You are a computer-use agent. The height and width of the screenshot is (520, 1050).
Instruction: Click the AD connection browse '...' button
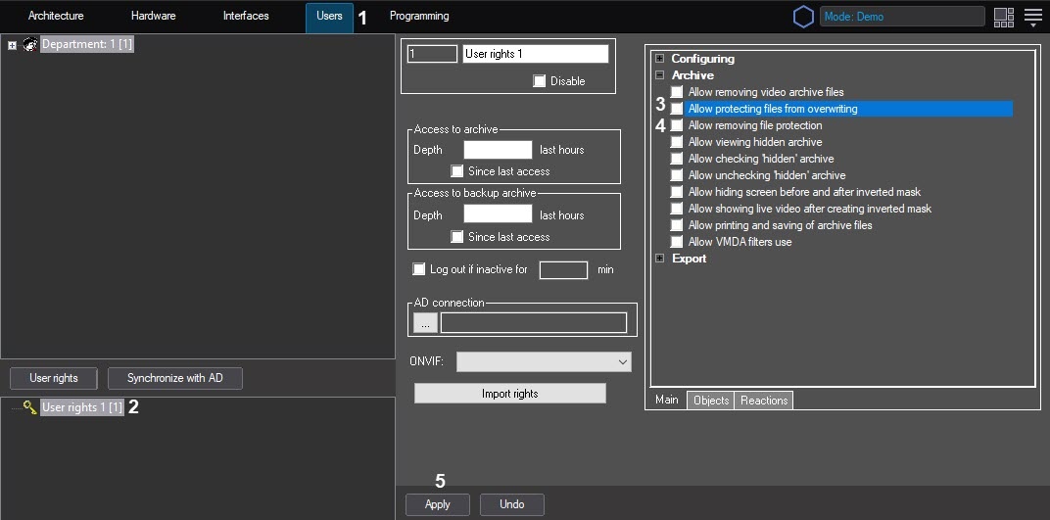pos(424,322)
